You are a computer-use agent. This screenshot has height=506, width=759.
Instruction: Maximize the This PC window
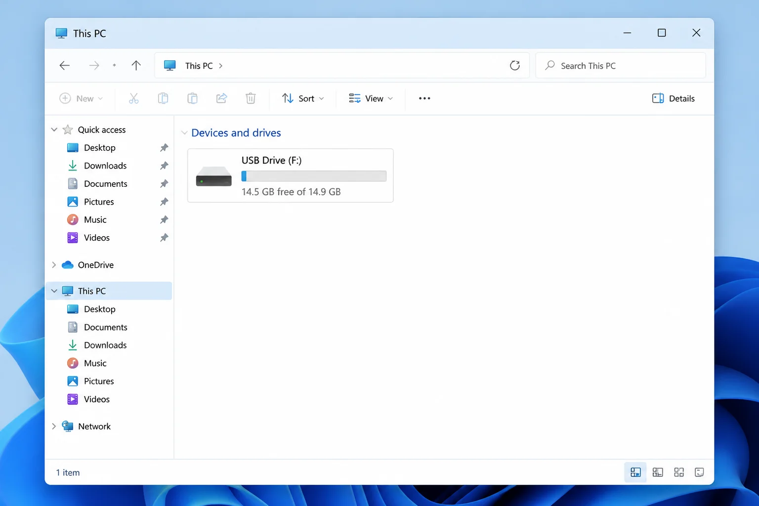click(x=662, y=33)
